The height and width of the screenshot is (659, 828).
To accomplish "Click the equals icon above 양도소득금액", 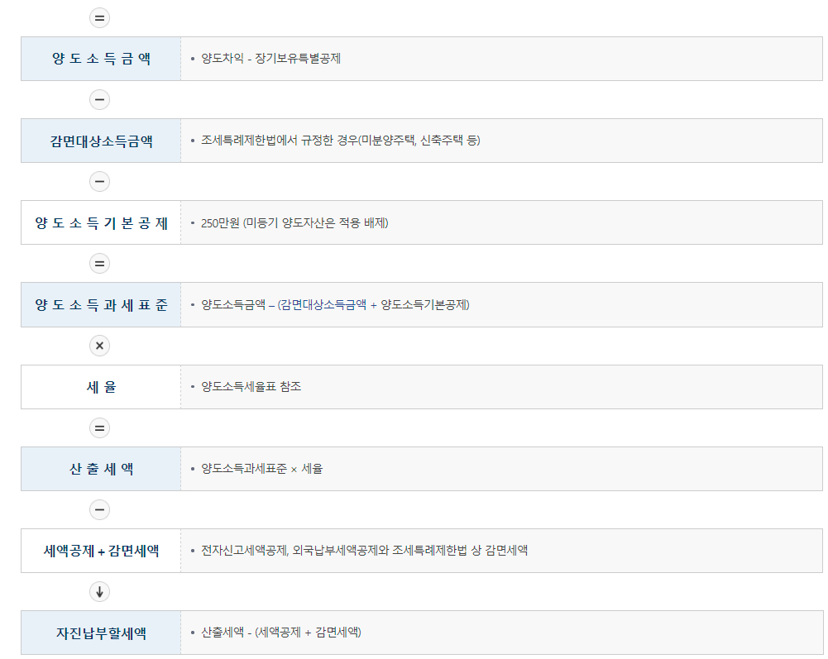I will (99, 17).
